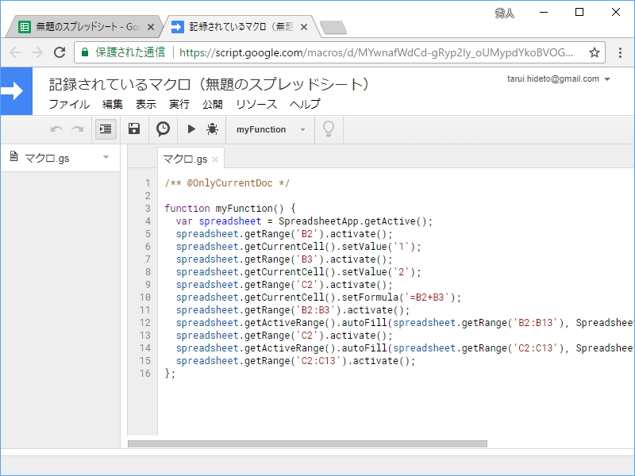Save the script with floppy icon
The width and height of the screenshot is (635, 476).
pyautogui.click(x=134, y=129)
